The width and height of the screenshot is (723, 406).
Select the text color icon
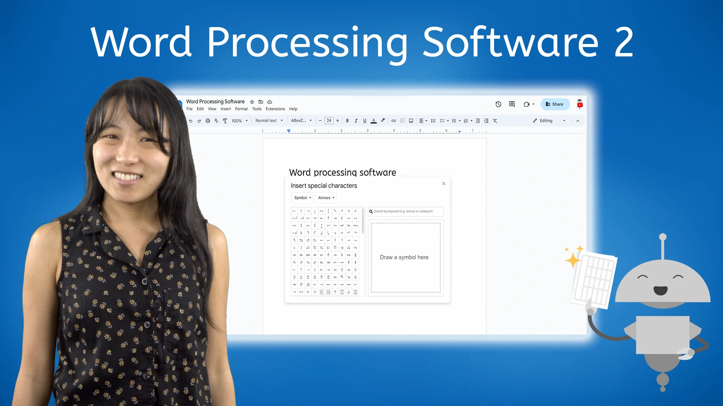pyautogui.click(x=374, y=121)
